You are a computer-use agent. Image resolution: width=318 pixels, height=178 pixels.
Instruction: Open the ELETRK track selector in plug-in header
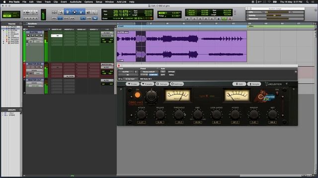126,72
